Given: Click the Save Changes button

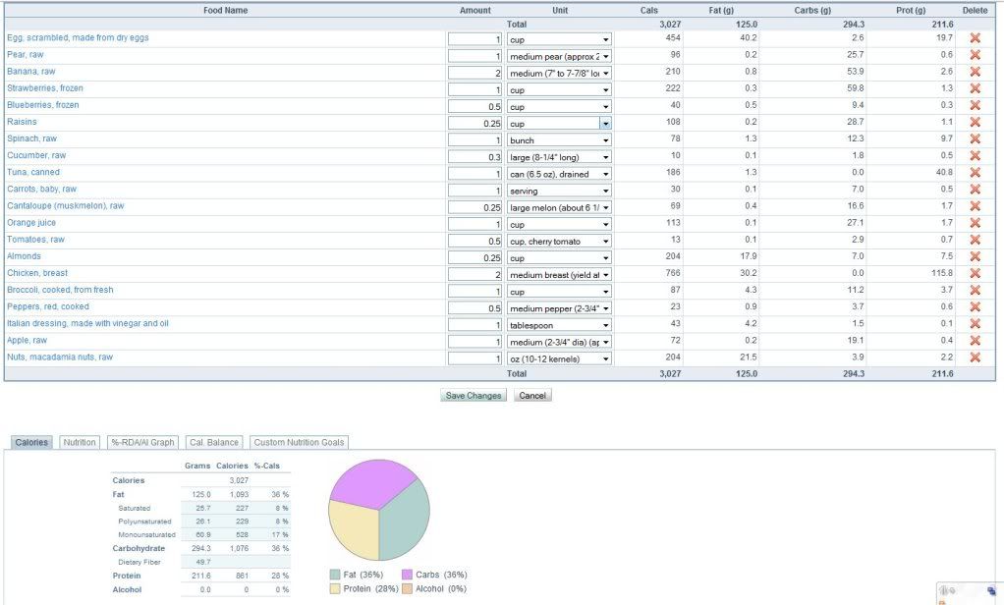Looking at the screenshot, I should click(x=474, y=396).
